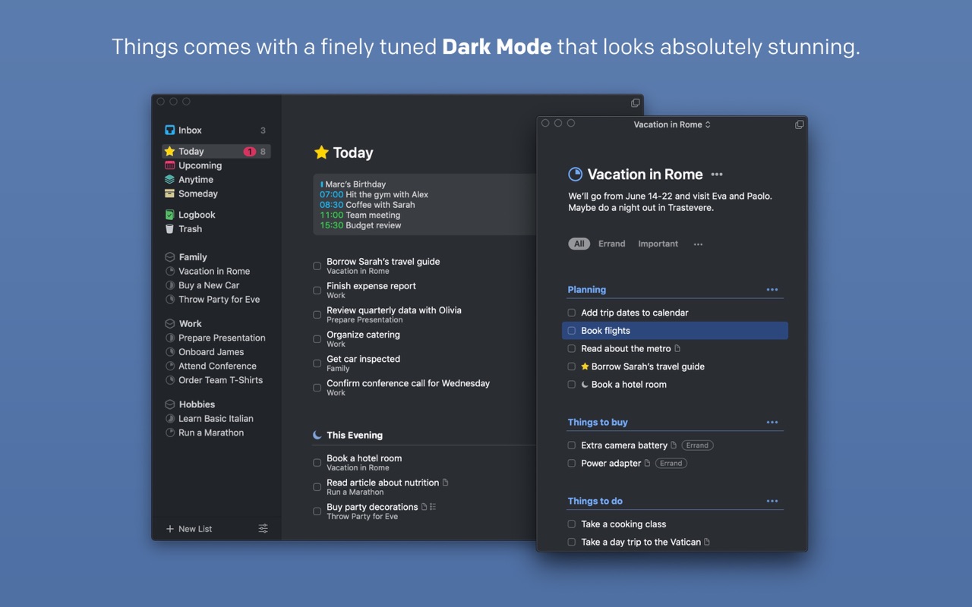The width and height of the screenshot is (972, 607).
Task: Check off Organize catering
Action: tap(317, 339)
